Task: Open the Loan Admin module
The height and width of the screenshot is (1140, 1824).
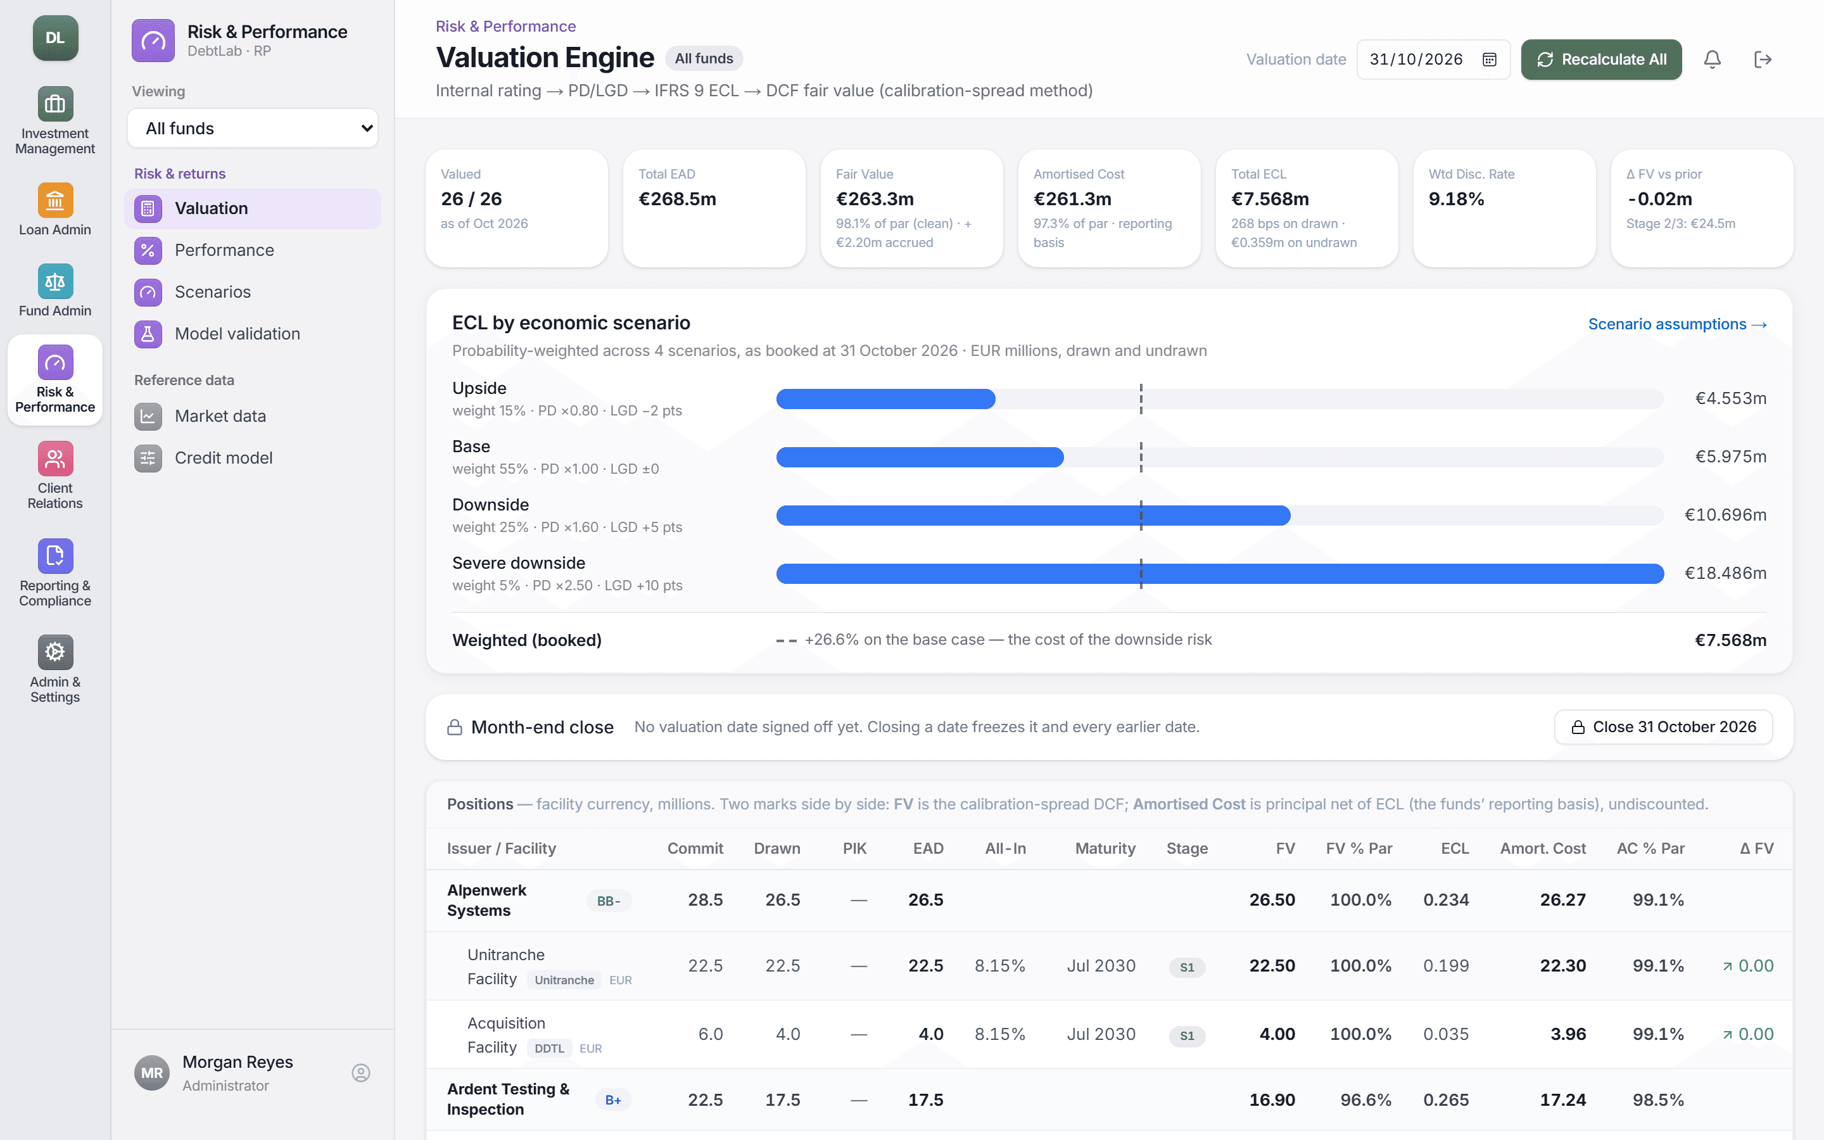Action: point(55,210)
